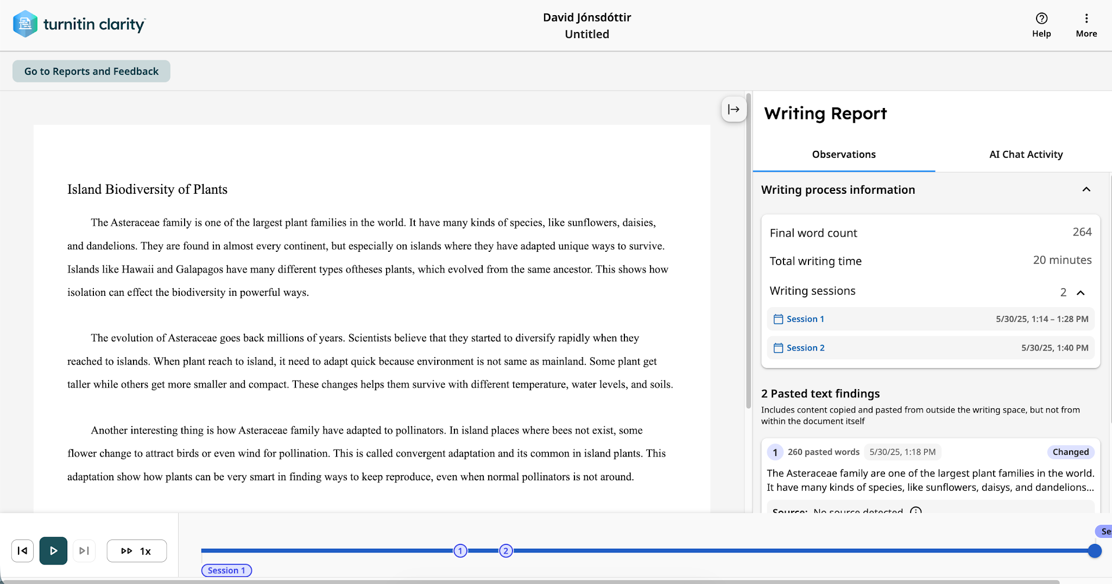
Task: Collapse the Writing sessions list
Action: coord(1081,293)
